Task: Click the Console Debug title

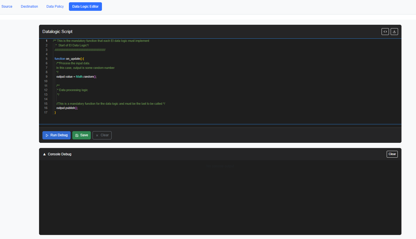Action: coord(60,154)
